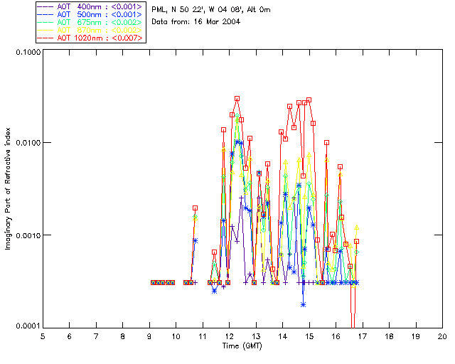Click the 0.0100 y-axis tick label
This screenshot has height=364, width=455.
point(28,143)
